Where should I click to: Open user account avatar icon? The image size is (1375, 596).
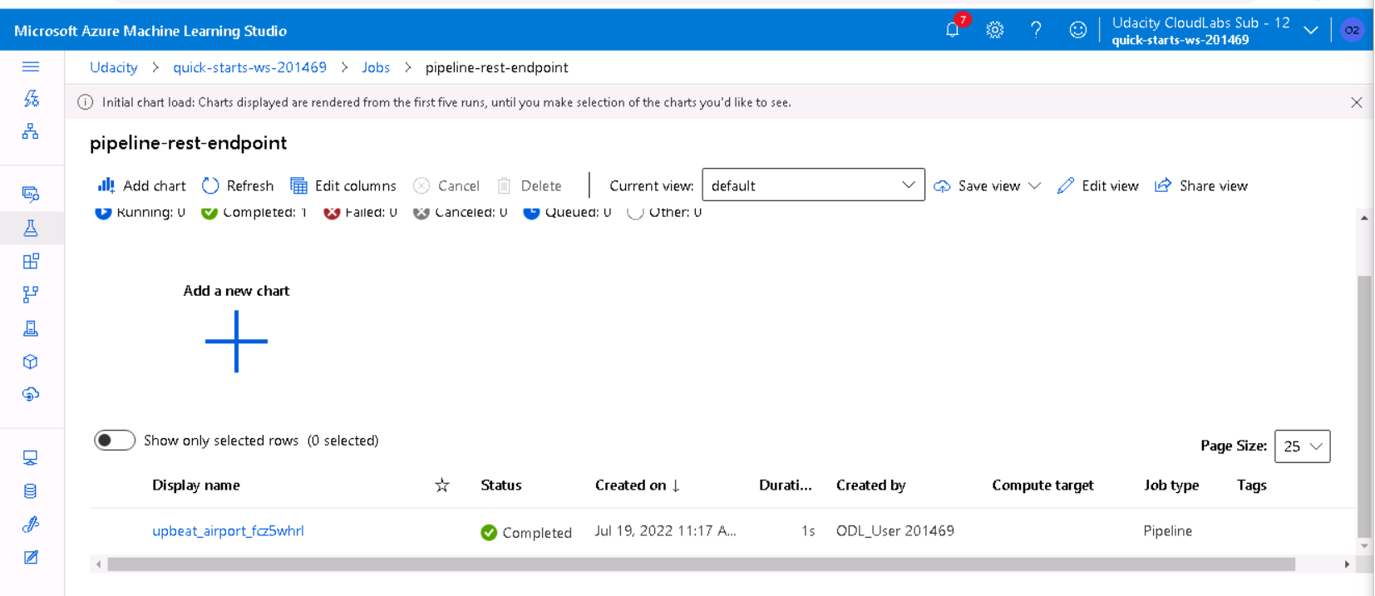point(1353,30)
